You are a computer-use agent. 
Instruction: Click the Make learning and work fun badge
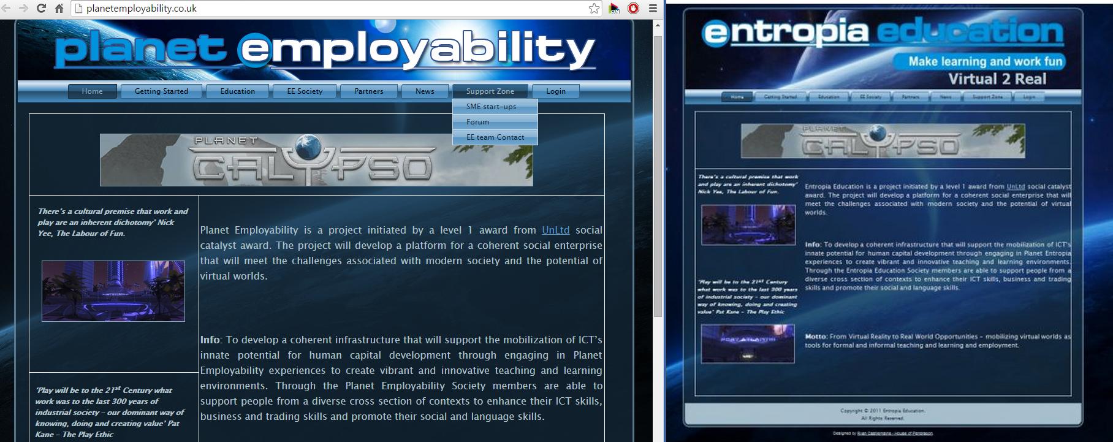pos(979,61)
